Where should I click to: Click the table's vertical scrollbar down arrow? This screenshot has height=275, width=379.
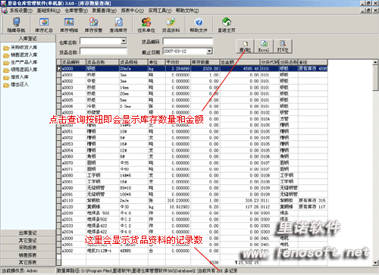coord(375,263)
